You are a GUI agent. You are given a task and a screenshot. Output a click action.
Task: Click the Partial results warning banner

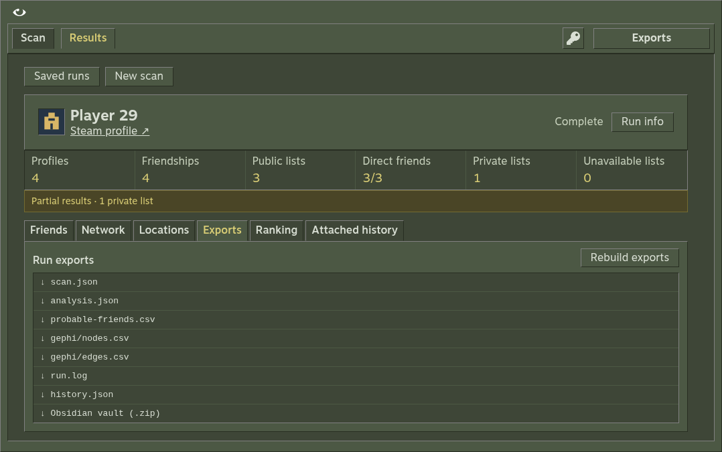356,201
